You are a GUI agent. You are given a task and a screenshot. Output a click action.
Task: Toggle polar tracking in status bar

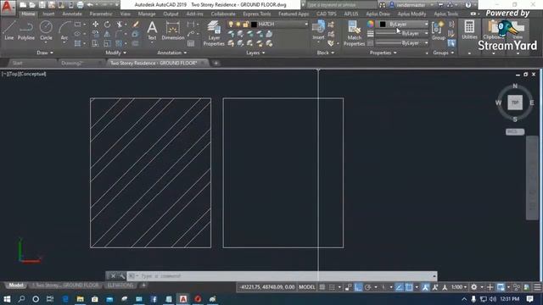click(x=368, y=287)
